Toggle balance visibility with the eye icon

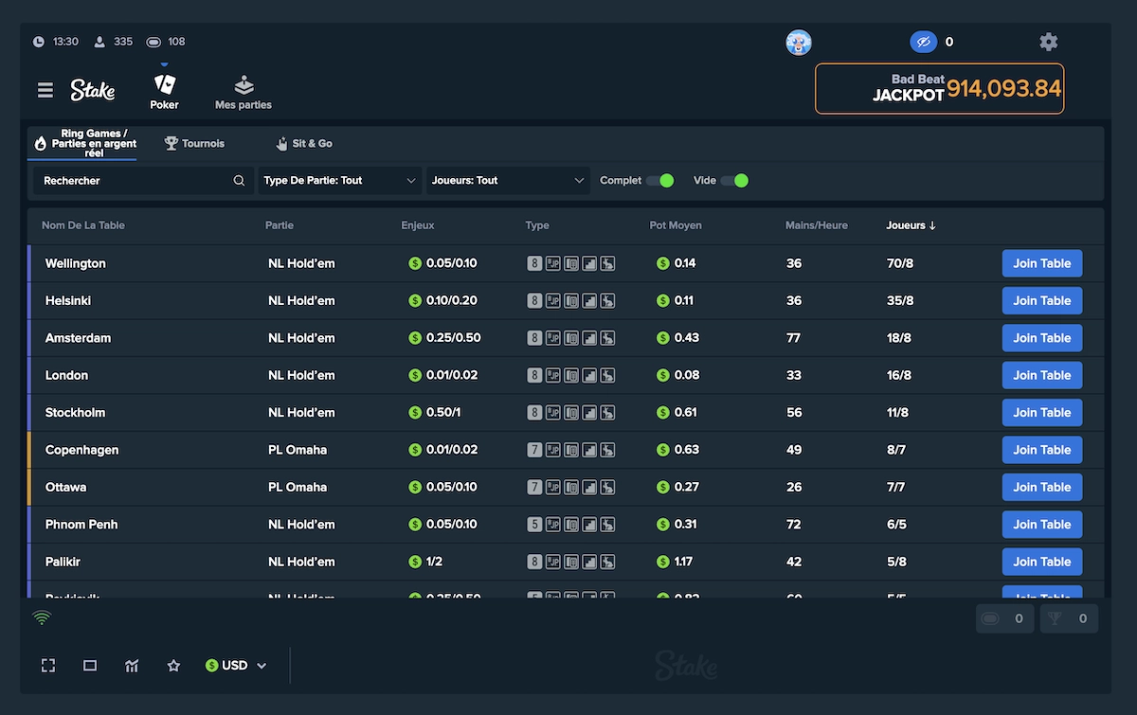tap(924, 42)
